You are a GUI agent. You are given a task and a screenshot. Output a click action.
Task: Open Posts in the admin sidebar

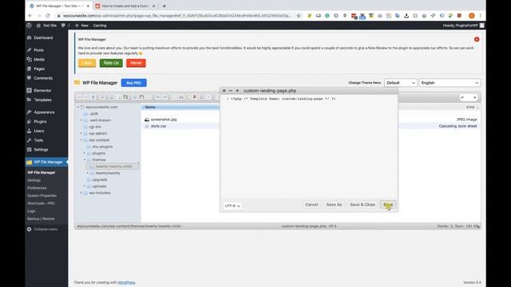tap(38, 50)
